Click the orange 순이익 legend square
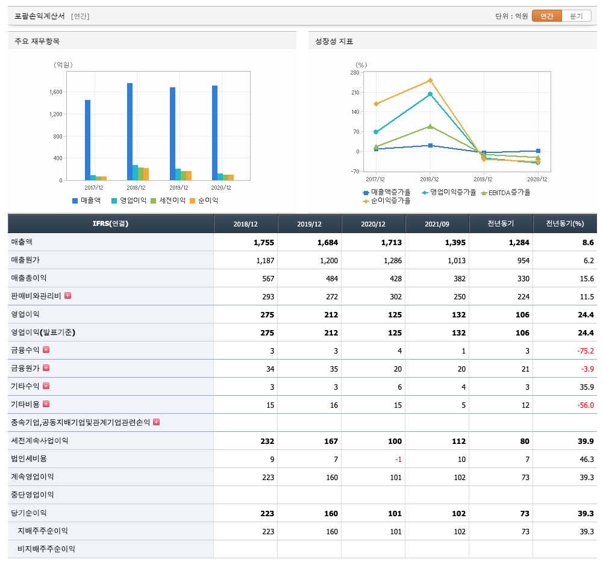The width and height of the screenshot is (603, 568). 192,201
